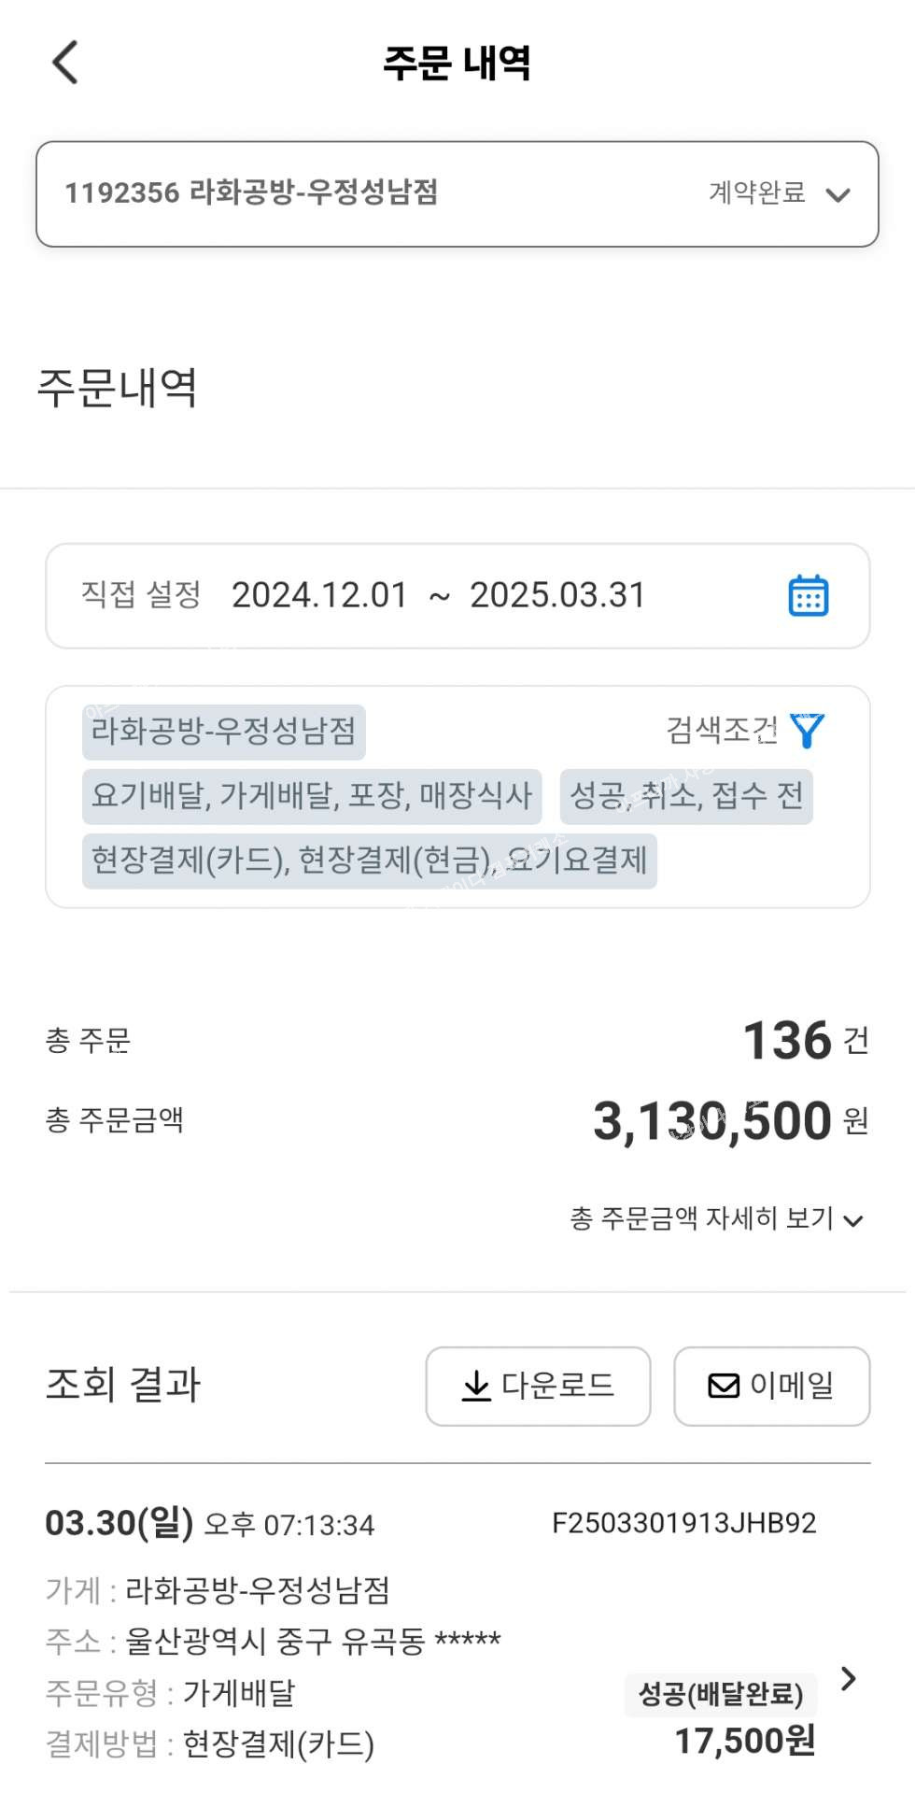Open order details via right chevron

(x=848, y=1678)
